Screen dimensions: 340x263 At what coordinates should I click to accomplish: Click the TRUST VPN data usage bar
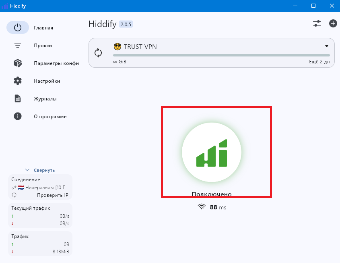click(x=221, y=55)
